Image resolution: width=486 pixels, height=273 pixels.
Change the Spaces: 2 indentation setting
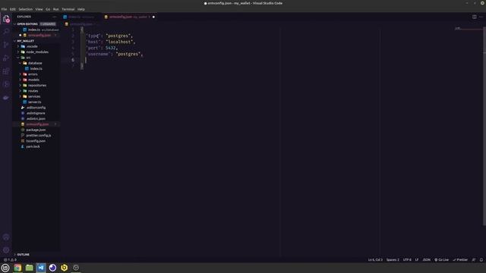click(393, 259)
